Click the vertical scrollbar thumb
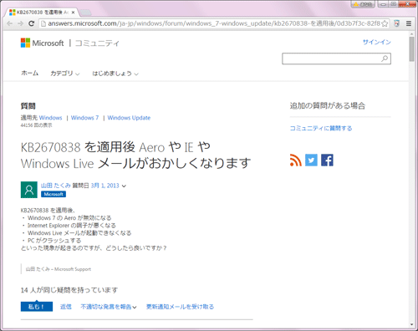This screenshot has width=418, height=331. [x=411, y=48]
